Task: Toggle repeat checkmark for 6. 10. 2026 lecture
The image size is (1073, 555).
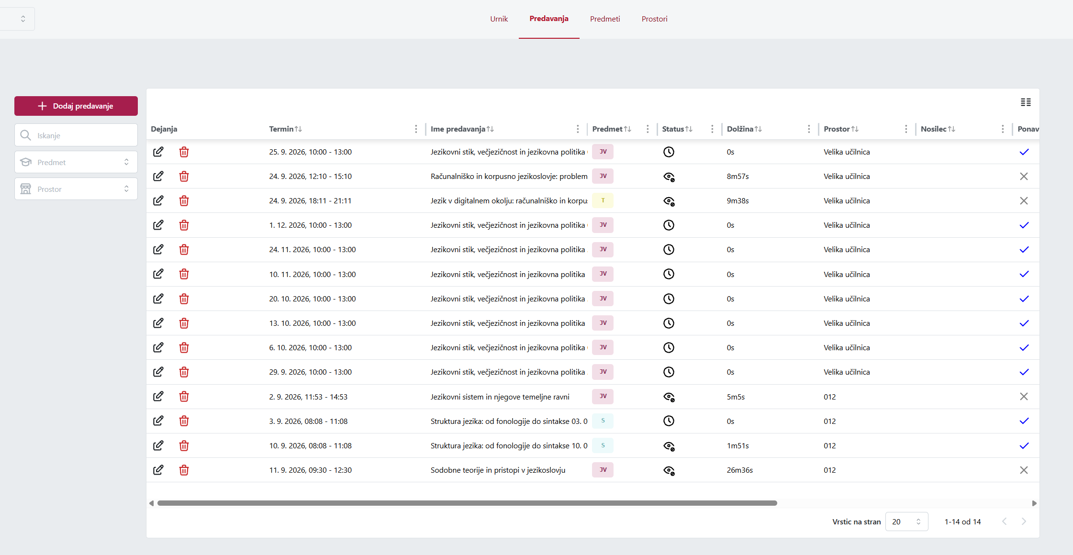Action: [x=1024, y=347]
